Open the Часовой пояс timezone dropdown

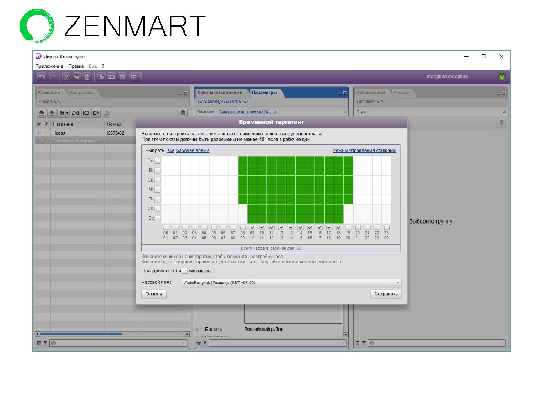point(398,283)
